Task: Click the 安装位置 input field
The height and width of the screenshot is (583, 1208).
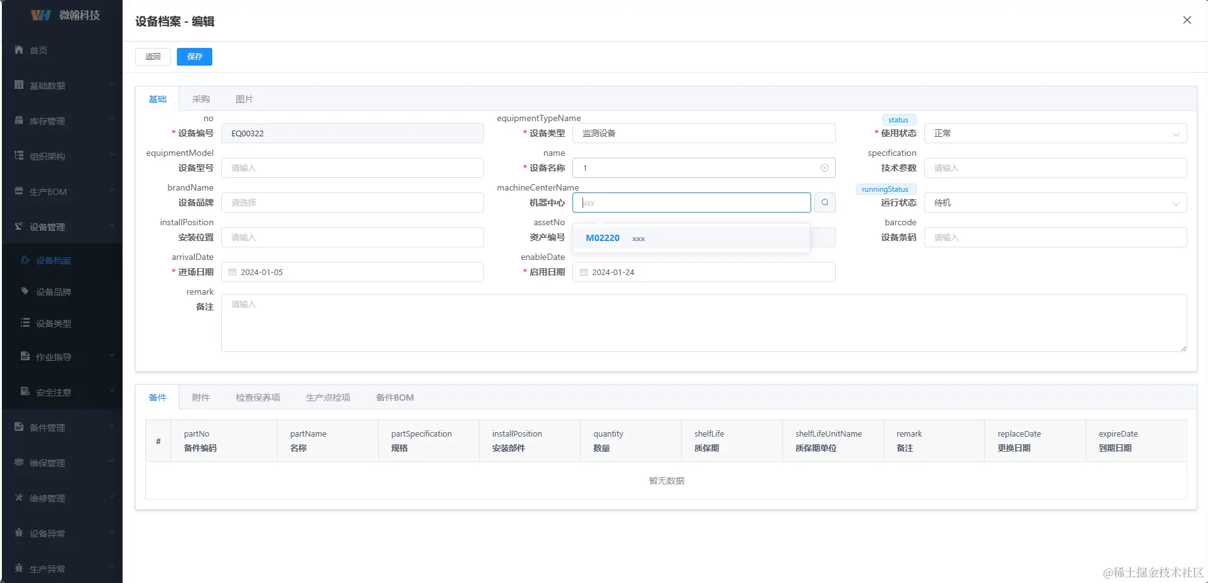Action: click(x=353, y=237)
